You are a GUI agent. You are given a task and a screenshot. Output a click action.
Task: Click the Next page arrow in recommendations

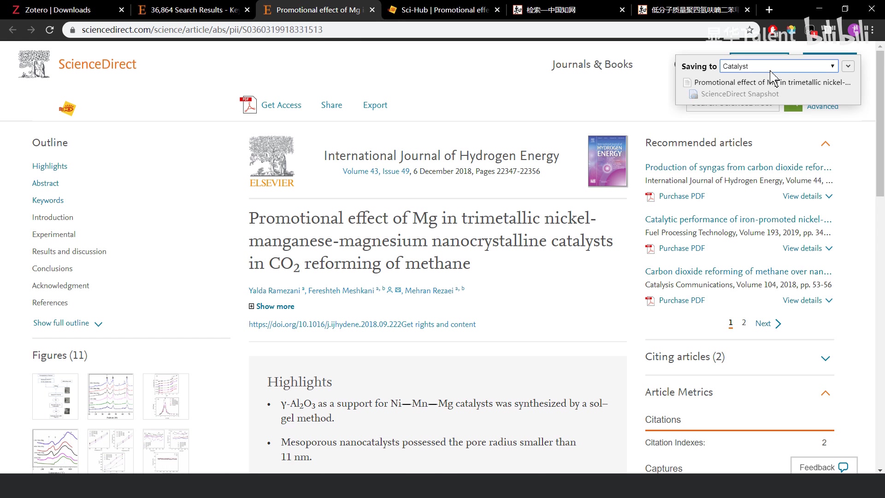779,324
